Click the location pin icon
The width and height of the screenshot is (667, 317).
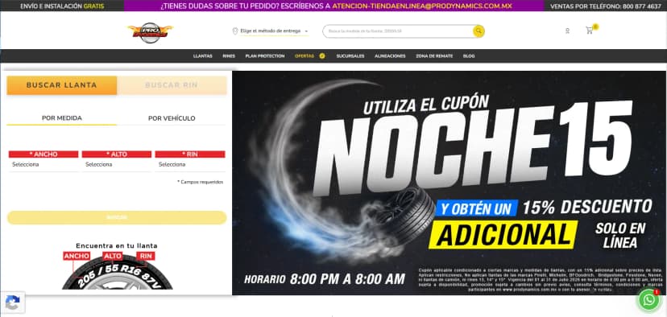[x=234, y=31]
